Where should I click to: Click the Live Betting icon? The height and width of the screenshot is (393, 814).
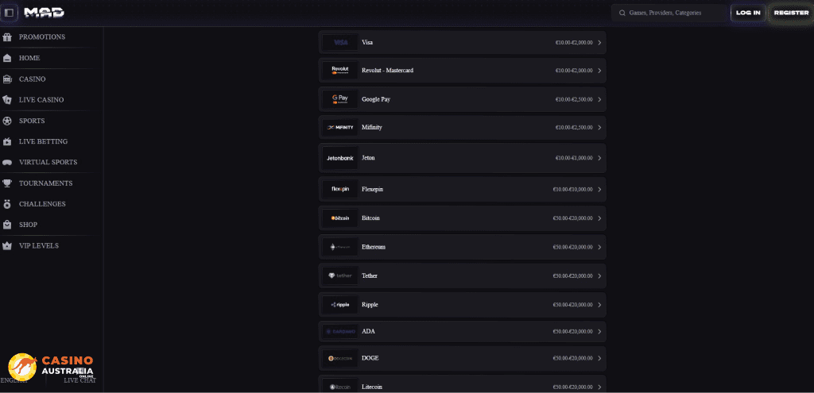pyautogui.click(x=7, y=141)
